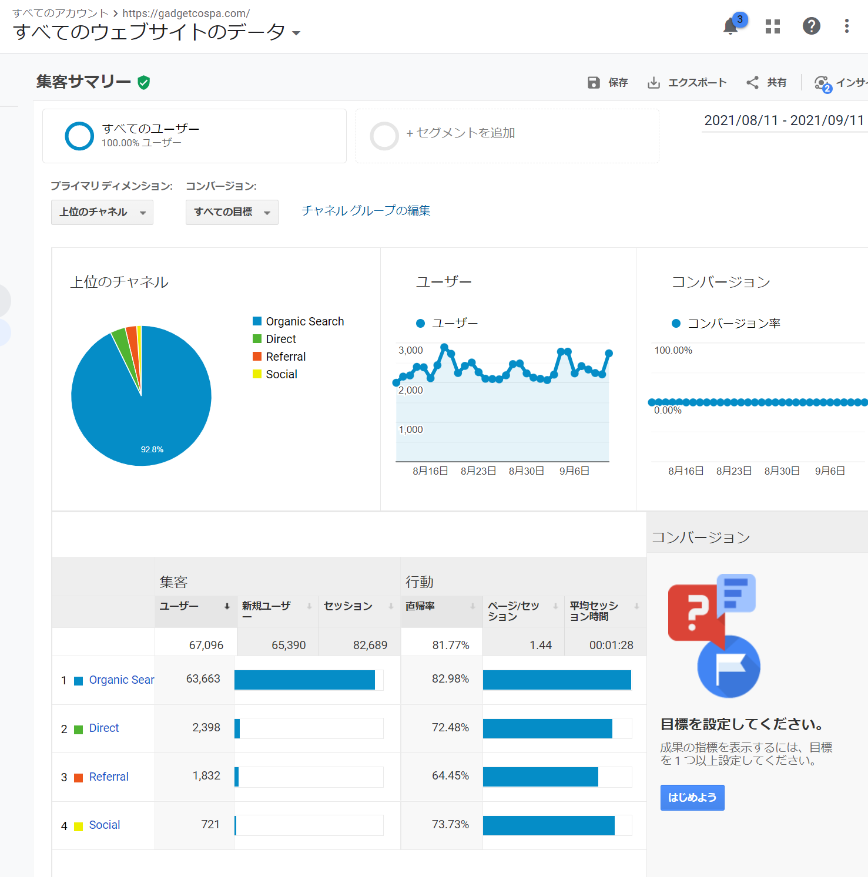Click the 保存 save icon
This screenshot has height=877, width=868.
(x=594, y=83)
